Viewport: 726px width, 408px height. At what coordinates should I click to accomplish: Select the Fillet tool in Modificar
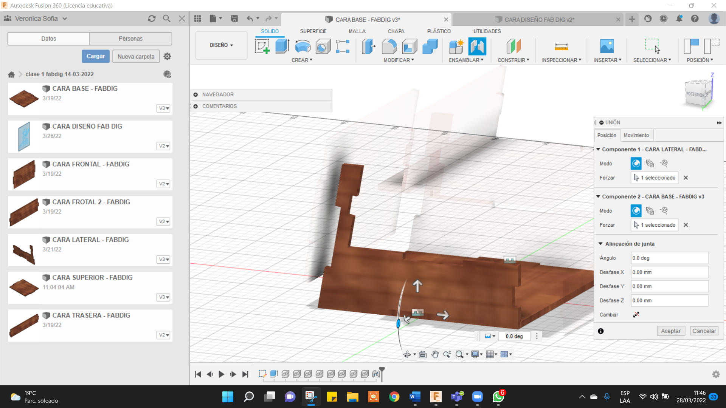tap(389, 46)
